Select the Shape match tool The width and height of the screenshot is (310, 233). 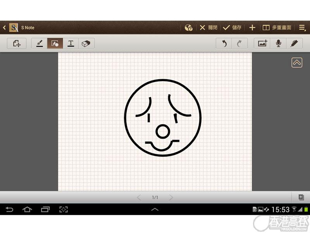(x=55, y=43)
